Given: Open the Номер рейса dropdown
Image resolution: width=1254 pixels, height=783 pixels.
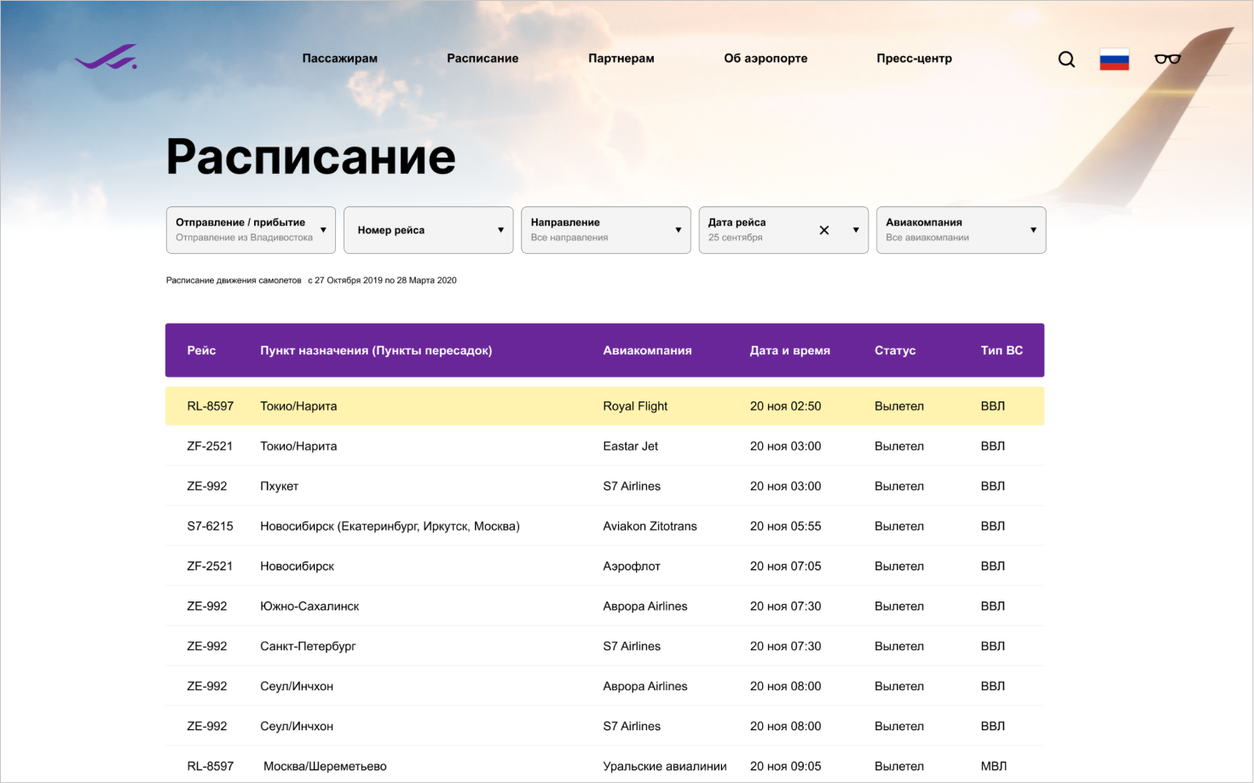Looking at the screenshot, I should tap(428, 230).
